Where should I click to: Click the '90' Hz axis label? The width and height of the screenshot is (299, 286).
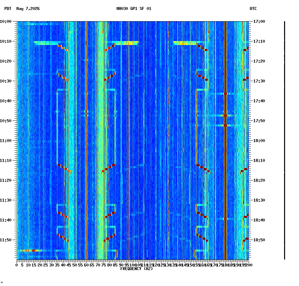[x=121, y=265]
